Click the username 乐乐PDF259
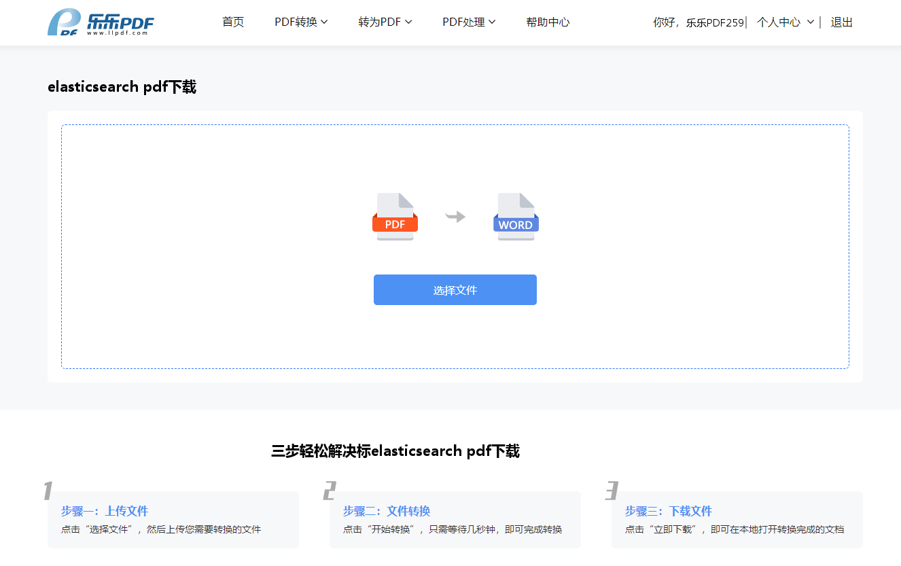This screenshot has height=566, width=901. click(715, 22)
